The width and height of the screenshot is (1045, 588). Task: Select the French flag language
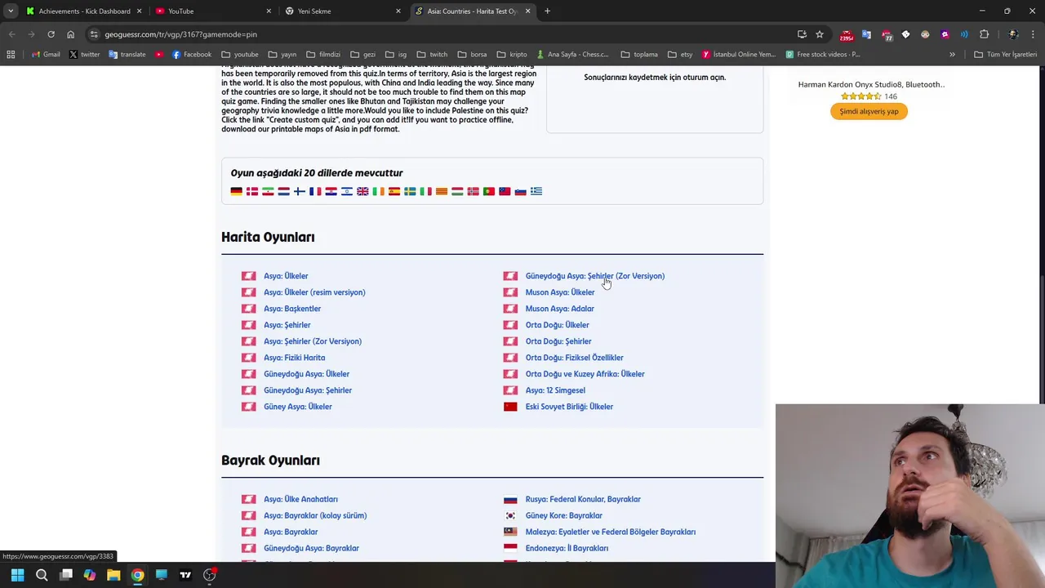click(x=315, y=191)
